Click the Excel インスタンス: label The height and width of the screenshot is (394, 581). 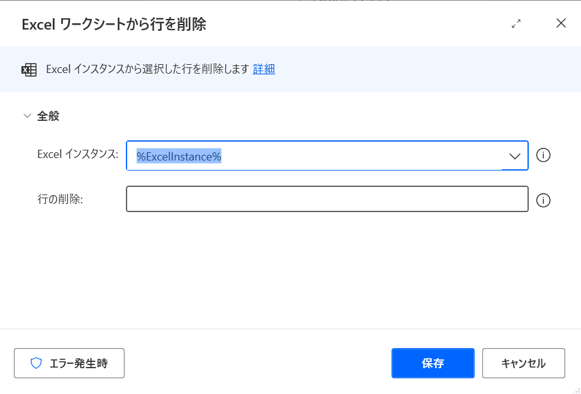click(x=77, y=154)
